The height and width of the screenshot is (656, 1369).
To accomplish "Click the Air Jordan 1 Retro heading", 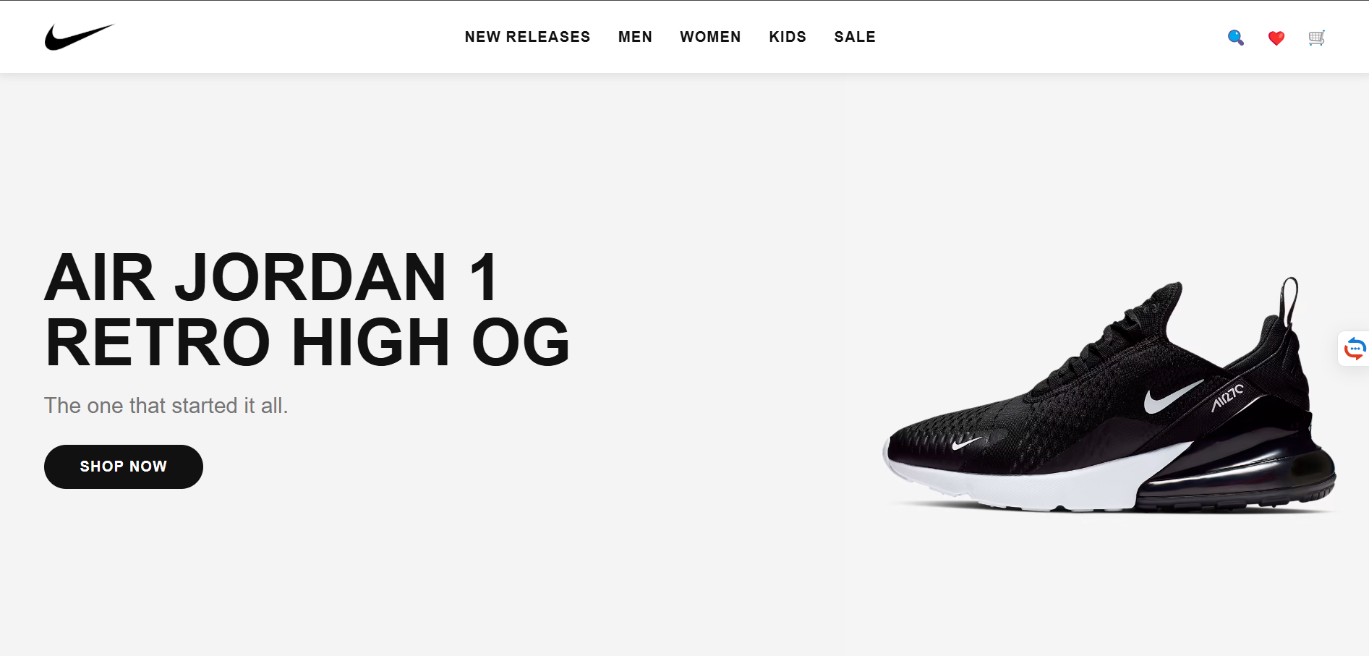I will click(x=307, y=310).
